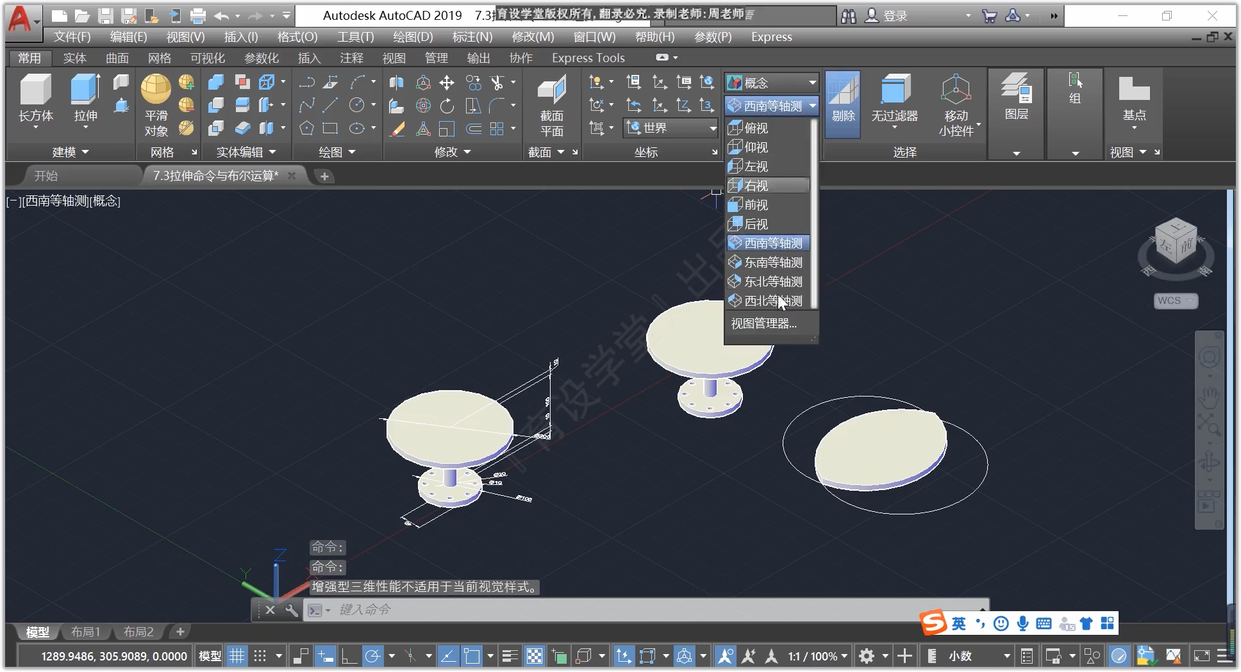
Task: Open the Section Plane (截面平面) tool
Action: [x=551, y=106]
